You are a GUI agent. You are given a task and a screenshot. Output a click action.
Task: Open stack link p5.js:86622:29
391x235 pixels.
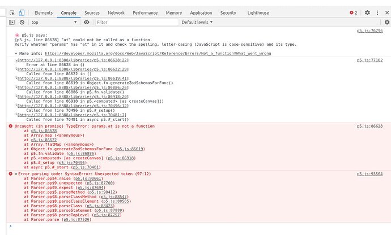(x=73, y=69)
